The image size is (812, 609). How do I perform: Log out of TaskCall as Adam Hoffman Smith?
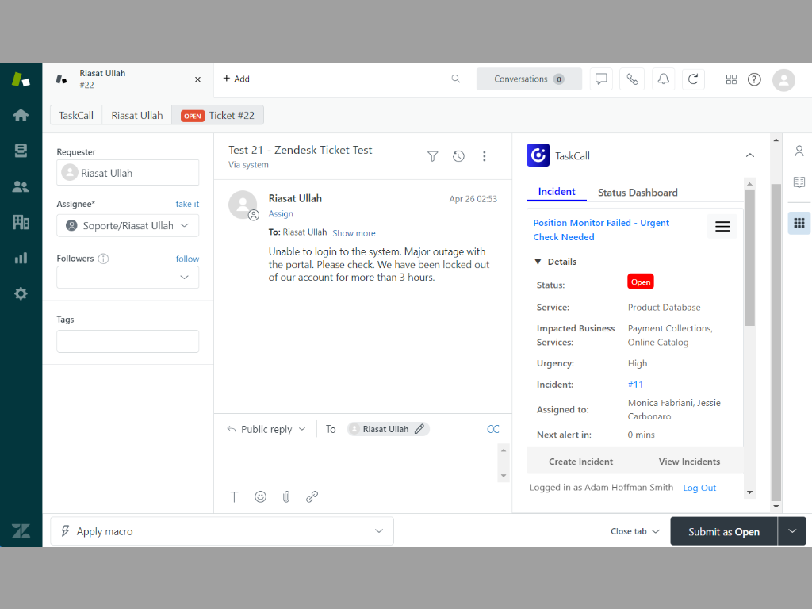699,487
